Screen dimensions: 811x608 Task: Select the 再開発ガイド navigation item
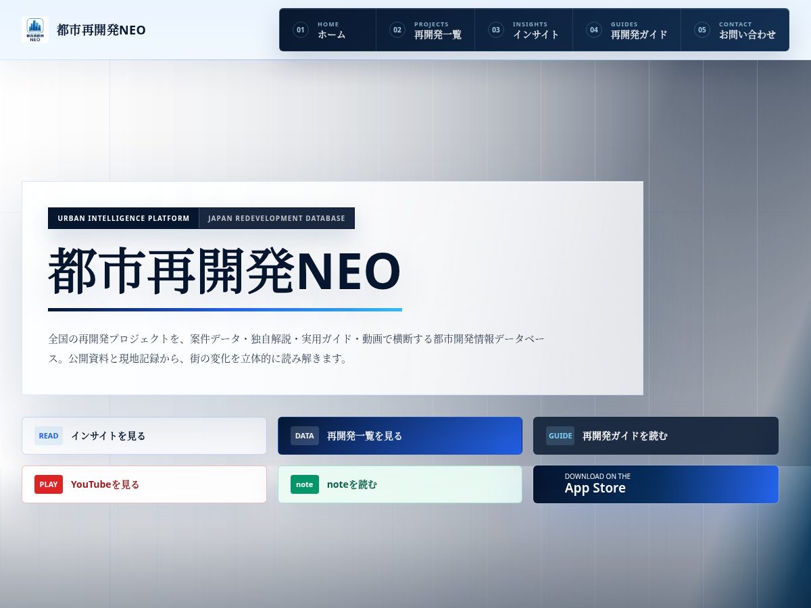coord(626,30)
